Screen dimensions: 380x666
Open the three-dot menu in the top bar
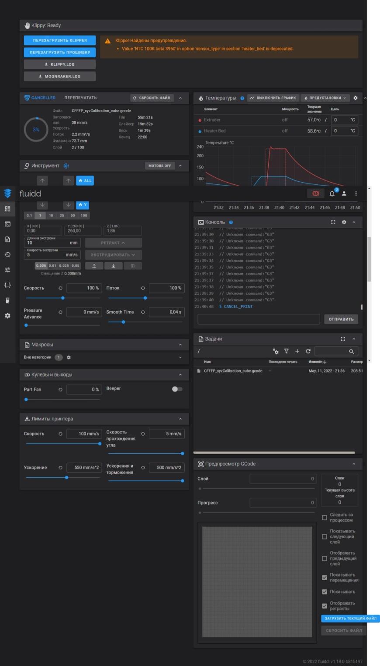356,193
